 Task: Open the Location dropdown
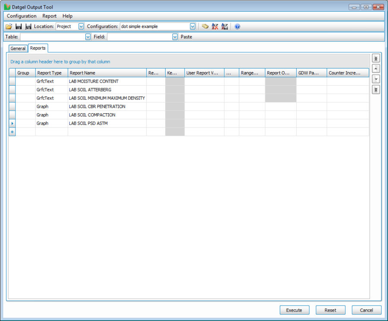pyautogui.click(x=81, y=26)
